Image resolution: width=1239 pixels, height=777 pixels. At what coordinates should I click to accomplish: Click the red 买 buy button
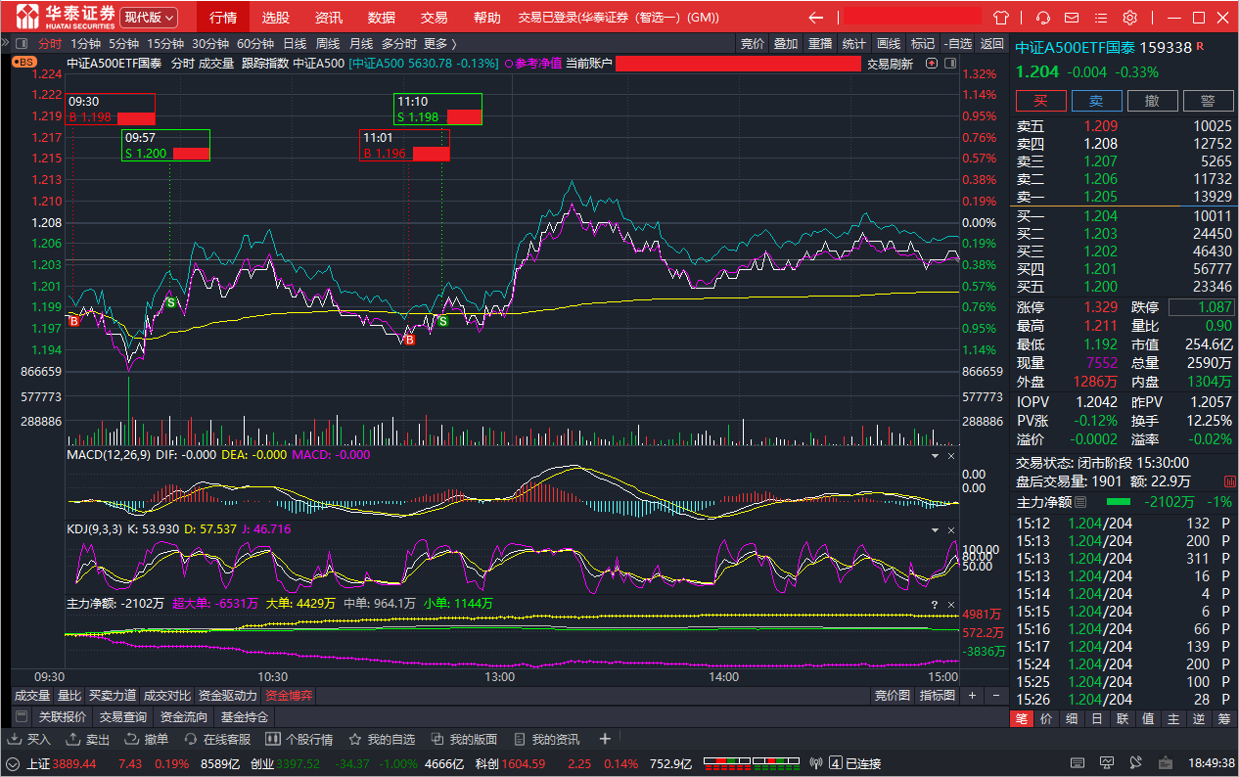tap(1041, 101)
